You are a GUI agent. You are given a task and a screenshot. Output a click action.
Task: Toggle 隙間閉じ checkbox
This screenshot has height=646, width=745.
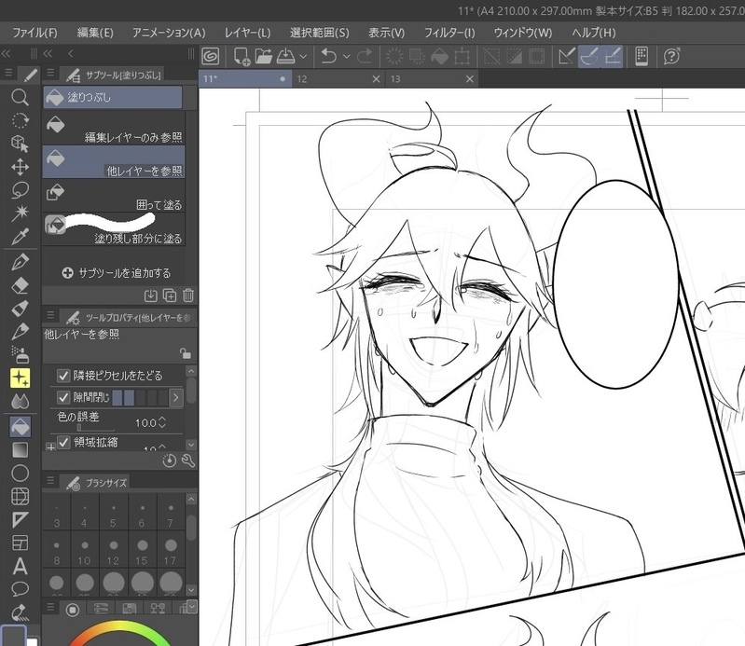[x=63, y=398]
